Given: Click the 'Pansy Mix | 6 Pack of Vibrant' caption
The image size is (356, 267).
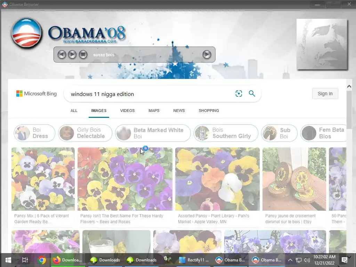Looking at the screenshot, I should [x=41, y=219].
